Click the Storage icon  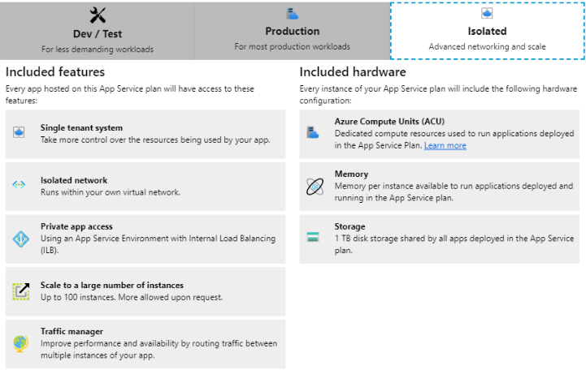(x=314, y=238)
